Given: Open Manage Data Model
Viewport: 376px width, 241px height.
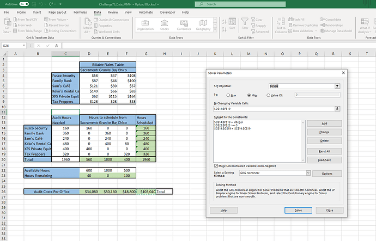Looking at the screenshot, I should coord(336,31).
